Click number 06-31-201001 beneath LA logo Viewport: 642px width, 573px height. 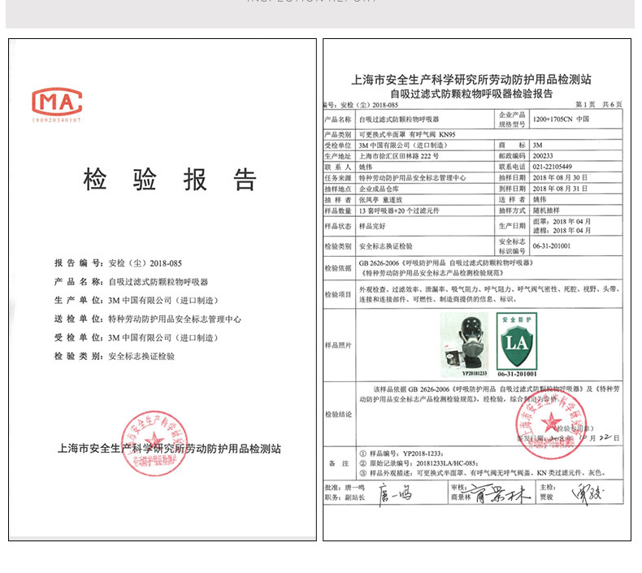(517, 374)
